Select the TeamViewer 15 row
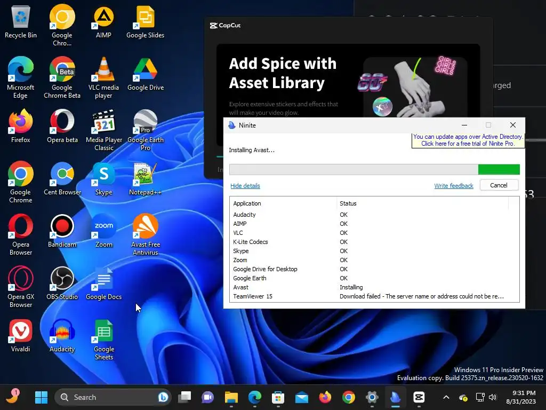The width and height of the screenshot is (546, 410). (x=374, y=296)
